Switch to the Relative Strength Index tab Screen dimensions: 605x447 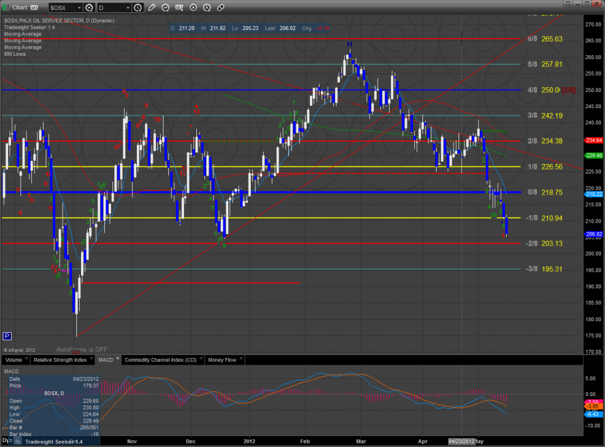(61, 359)
